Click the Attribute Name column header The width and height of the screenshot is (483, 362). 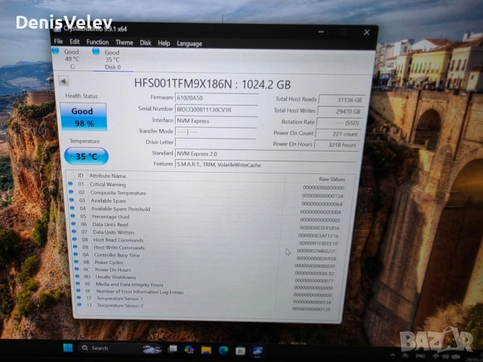pos(107,176)
